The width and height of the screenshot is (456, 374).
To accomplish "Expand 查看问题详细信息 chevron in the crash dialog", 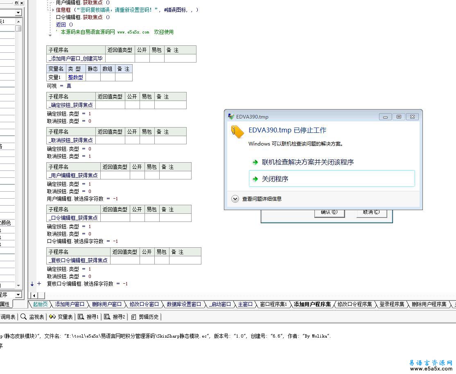I will point(235,199).
